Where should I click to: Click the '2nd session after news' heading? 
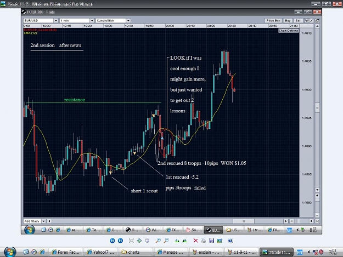(x=56, y=45)
